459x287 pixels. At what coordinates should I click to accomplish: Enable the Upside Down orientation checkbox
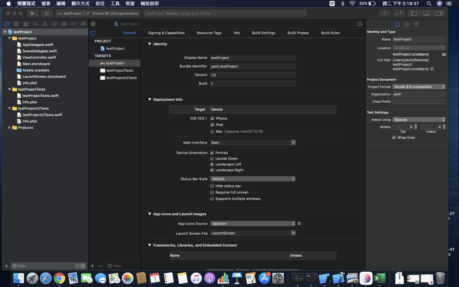tap(212, 158)
